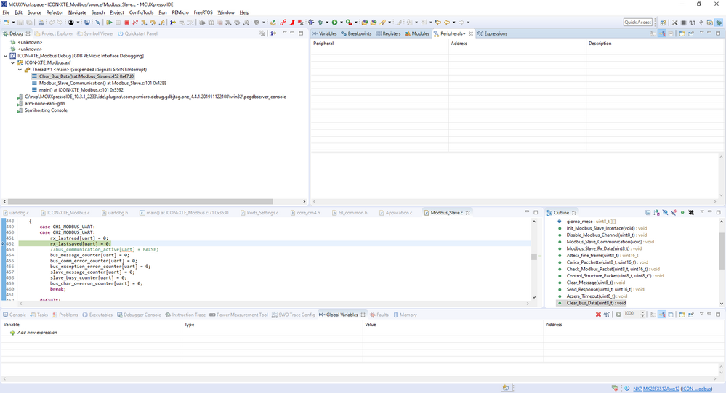Toggle auto-refresh play button in Global Variables
The width and height of the screenshot is (726, 393).
tap(618, 315)
